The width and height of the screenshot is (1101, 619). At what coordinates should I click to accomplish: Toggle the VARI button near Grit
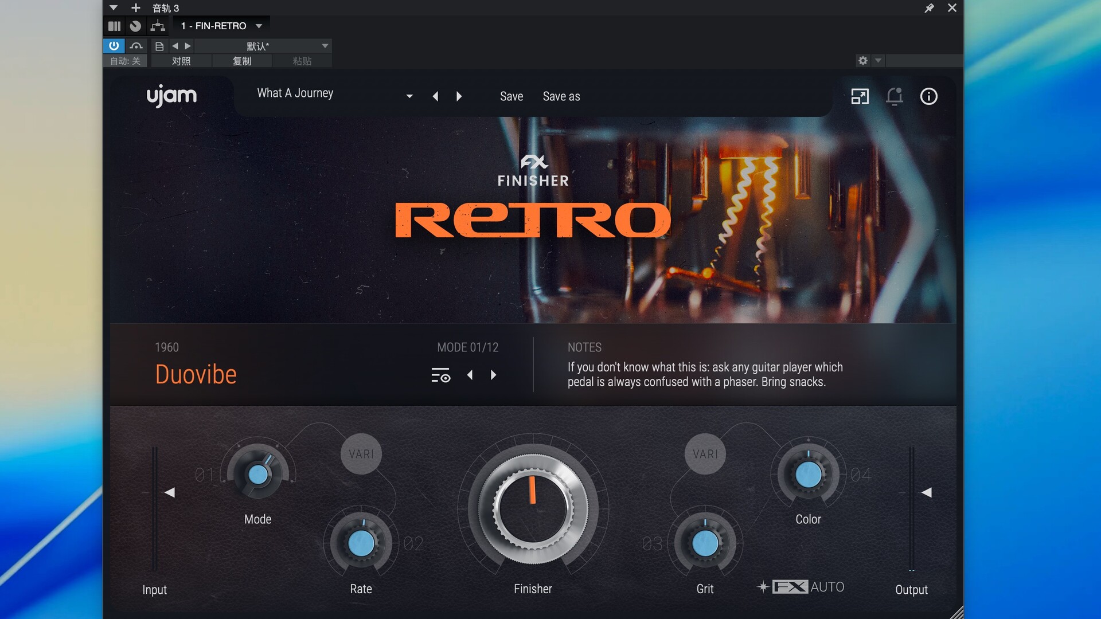705,454
